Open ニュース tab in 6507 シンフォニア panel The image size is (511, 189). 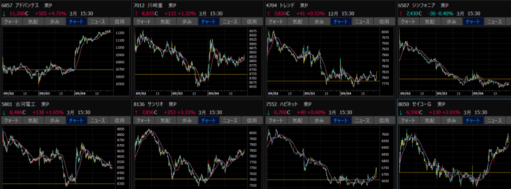pos(495,22)
